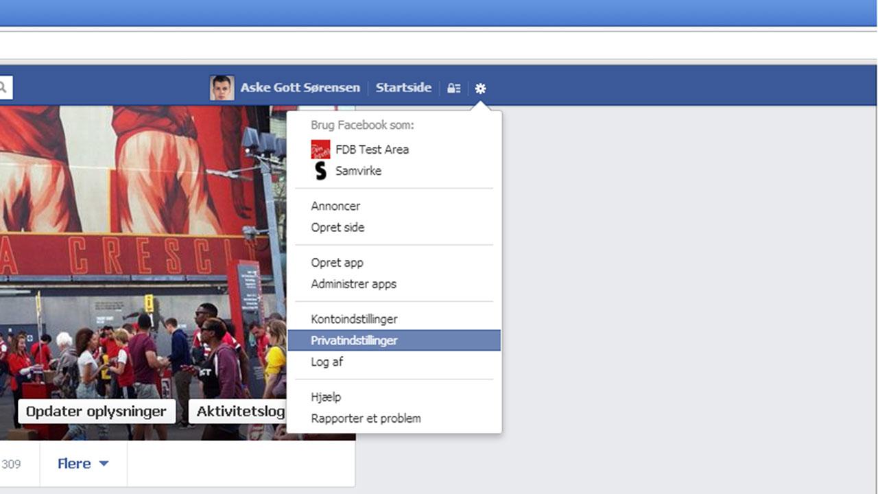Click the profile cover photo
The image size is (878, 494).
[x=143, y=273]
